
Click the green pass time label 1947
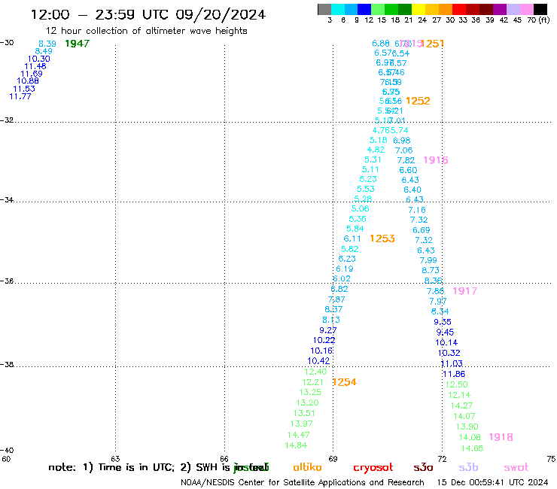point(77,44)
